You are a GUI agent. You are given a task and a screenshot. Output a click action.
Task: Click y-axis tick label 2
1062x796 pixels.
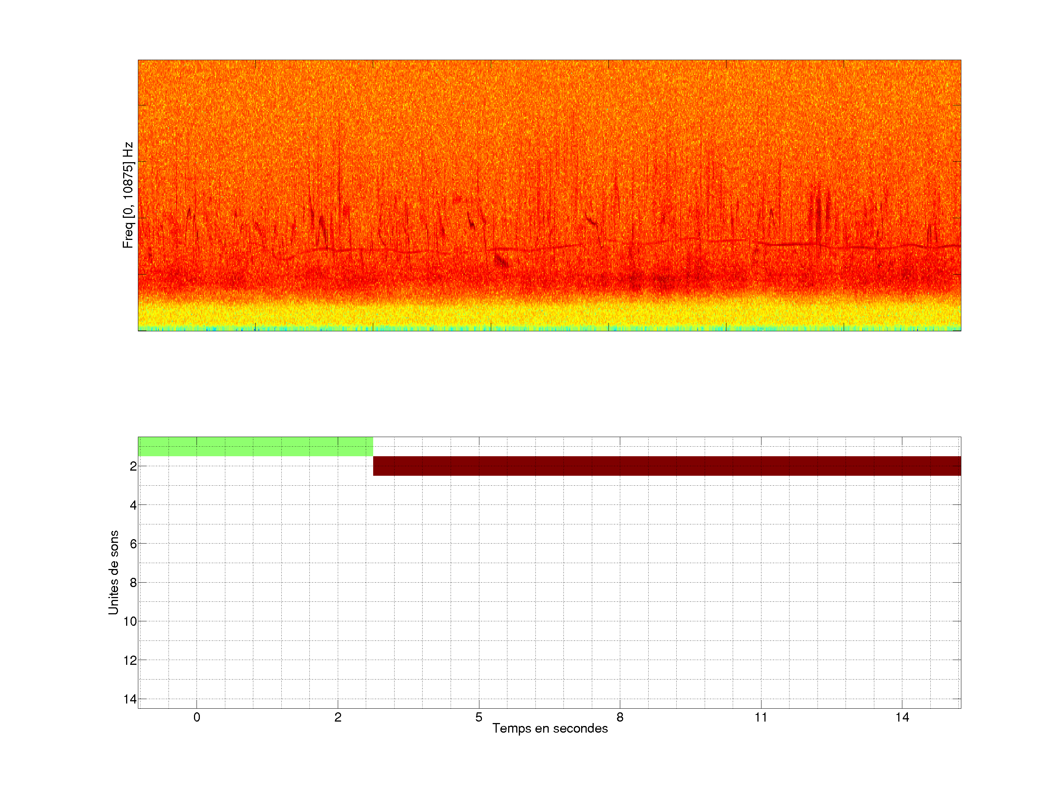point(133,466)
